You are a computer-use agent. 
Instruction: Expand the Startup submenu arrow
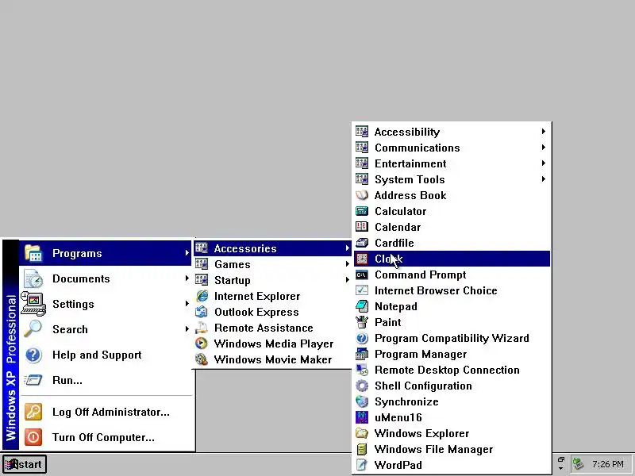pyautogui.click(x=348, y=280)
